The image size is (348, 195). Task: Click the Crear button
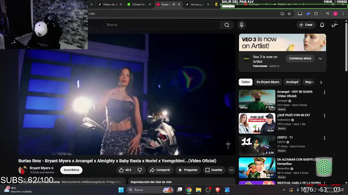coord(306,25)
